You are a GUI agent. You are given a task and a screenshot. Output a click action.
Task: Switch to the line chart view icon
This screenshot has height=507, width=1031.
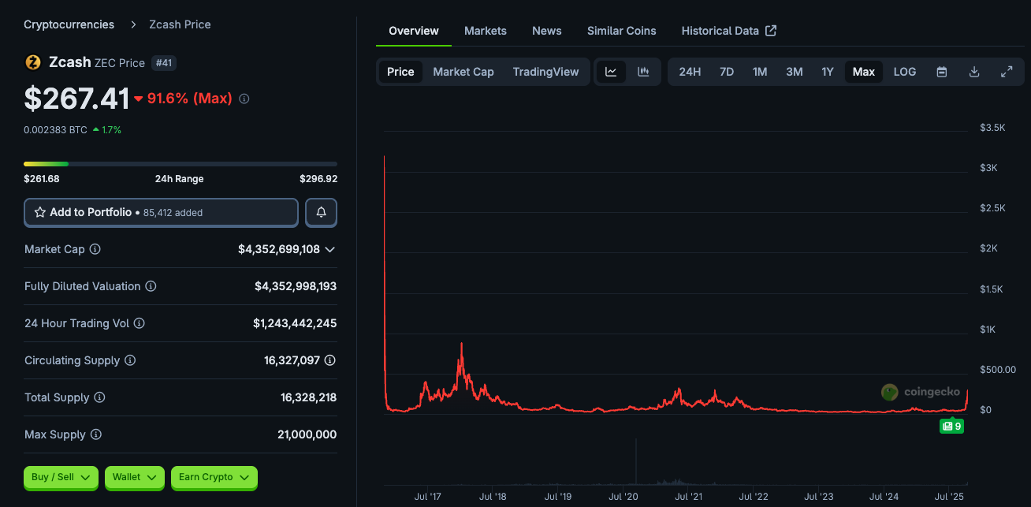[x=611, y=72]
